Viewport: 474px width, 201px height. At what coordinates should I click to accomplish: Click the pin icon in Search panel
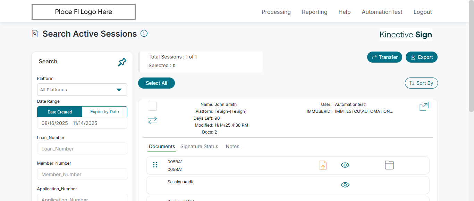122,62
